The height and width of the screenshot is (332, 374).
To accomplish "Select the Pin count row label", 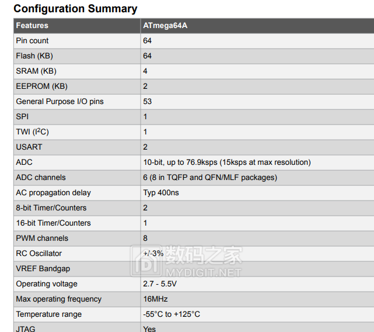I will point(32,41).
